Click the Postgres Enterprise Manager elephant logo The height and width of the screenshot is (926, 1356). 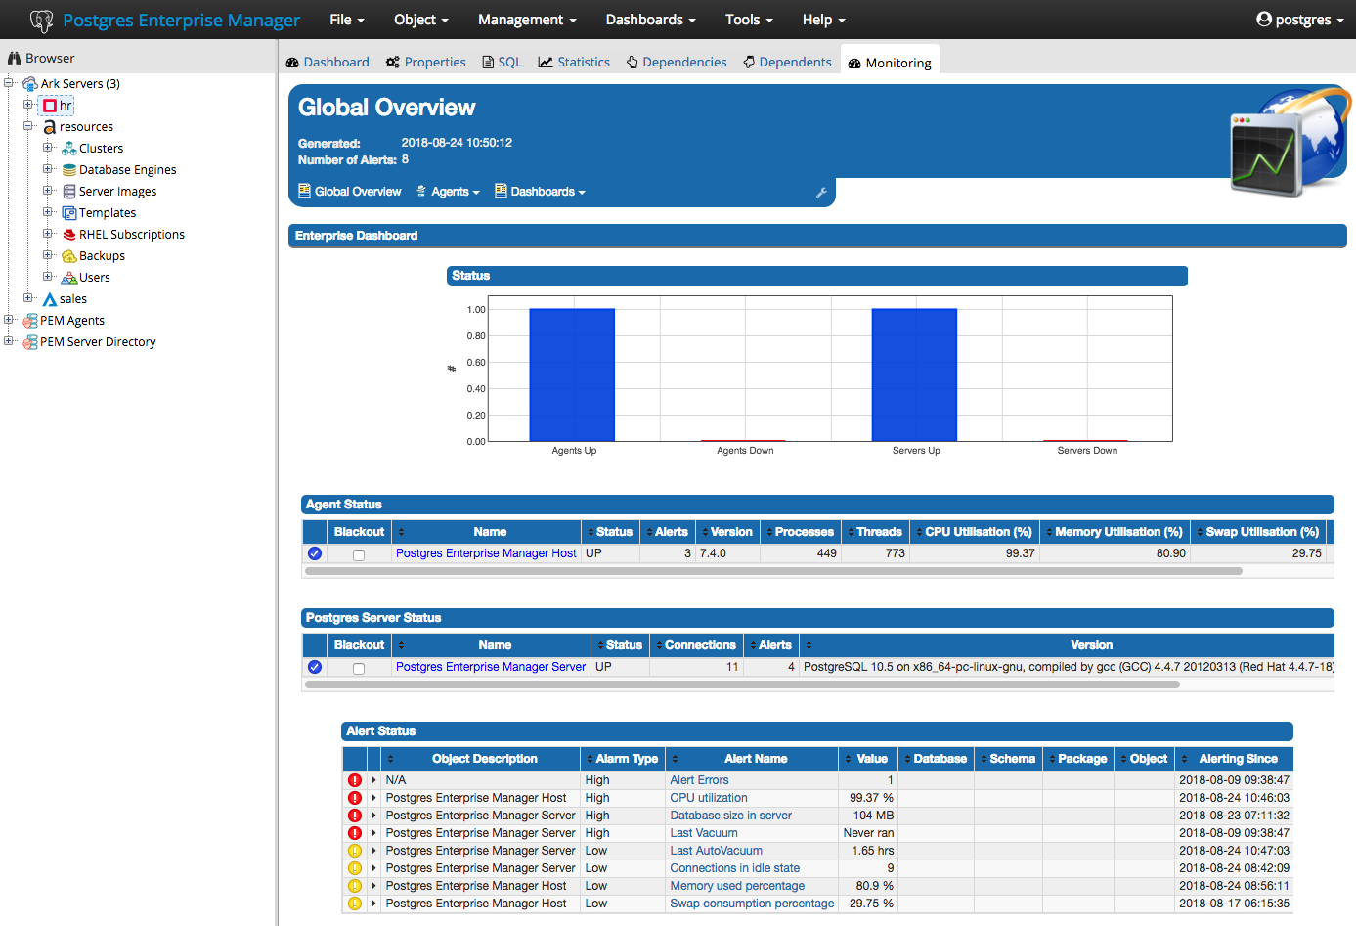(x=41, y=19)
